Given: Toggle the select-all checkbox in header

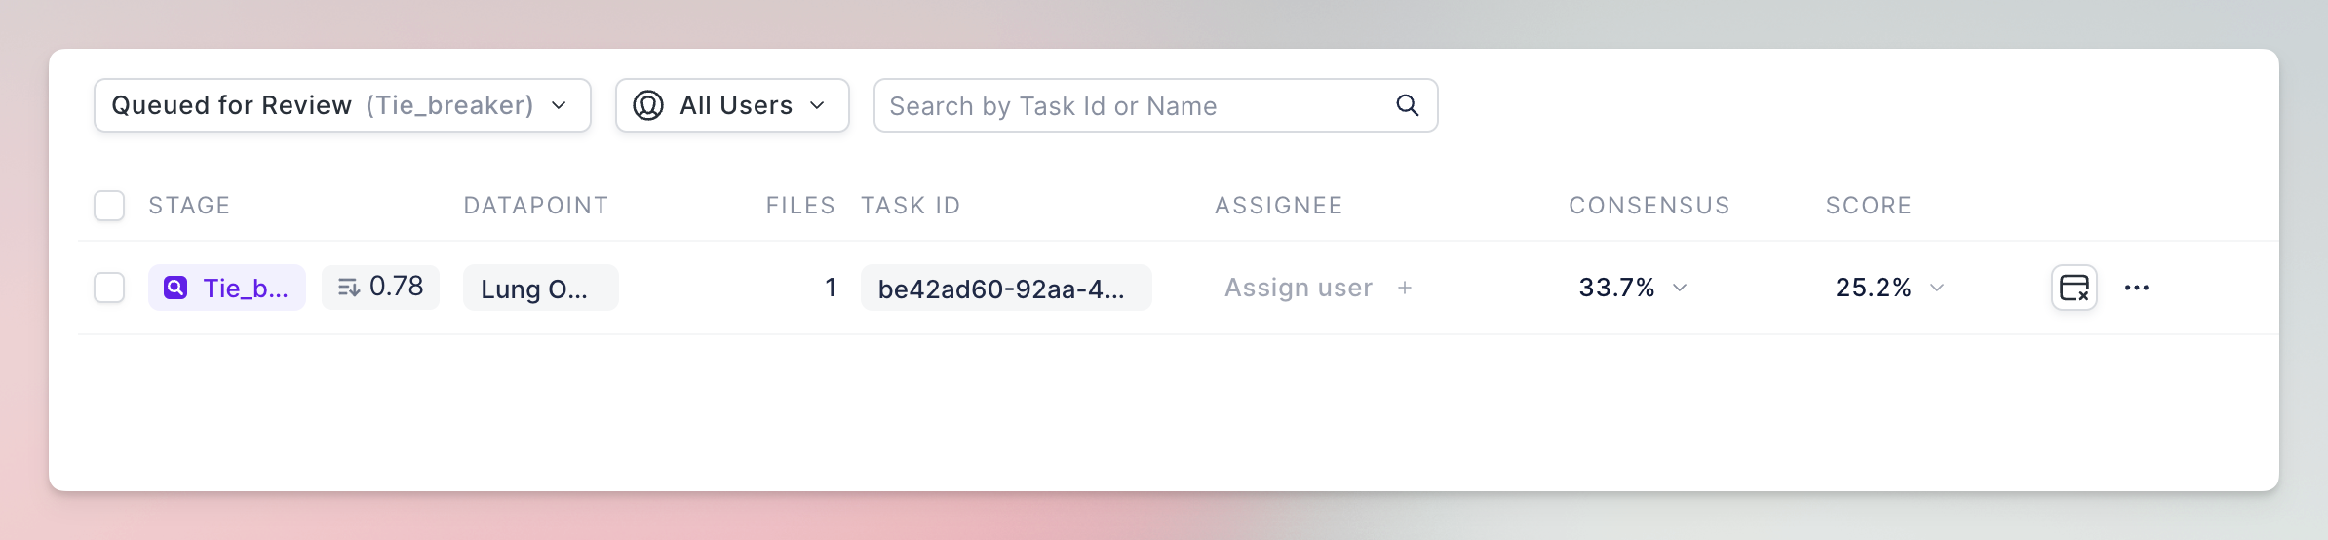Looking at the screenshot, I should [109, 206].
